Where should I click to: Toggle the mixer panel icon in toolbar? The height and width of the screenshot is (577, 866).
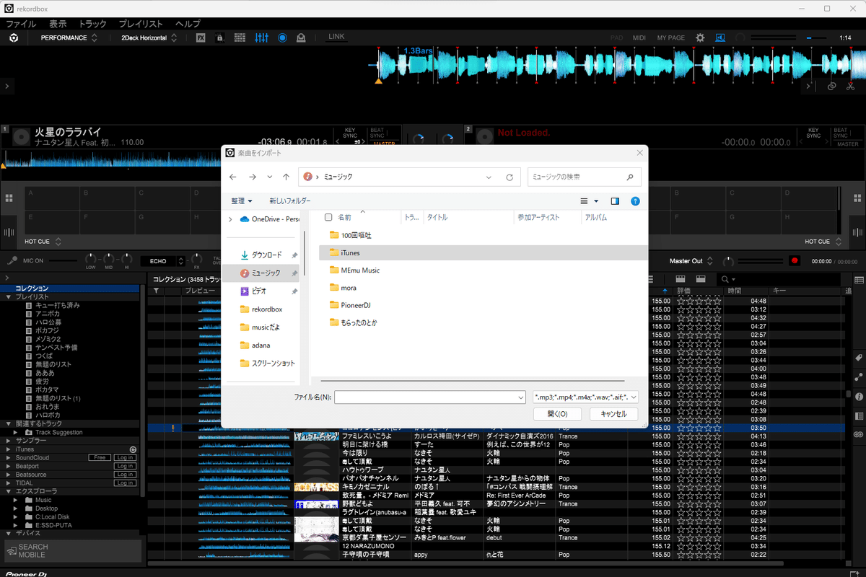point(262,38)
